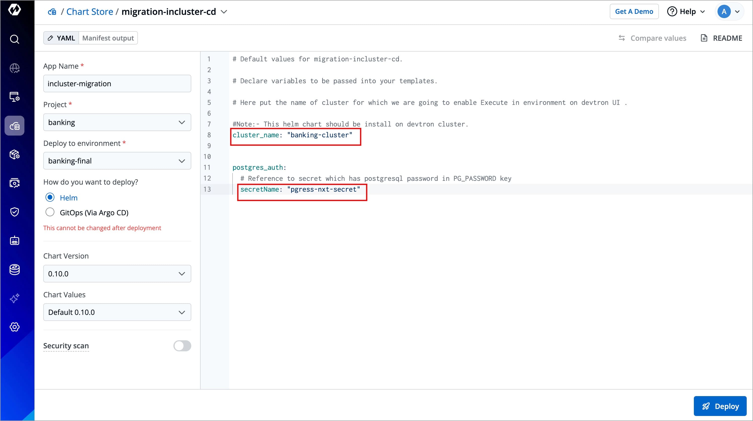
Task: Enable the Security scan toggle
Action: pyautogui.click(x=182, y=346)
